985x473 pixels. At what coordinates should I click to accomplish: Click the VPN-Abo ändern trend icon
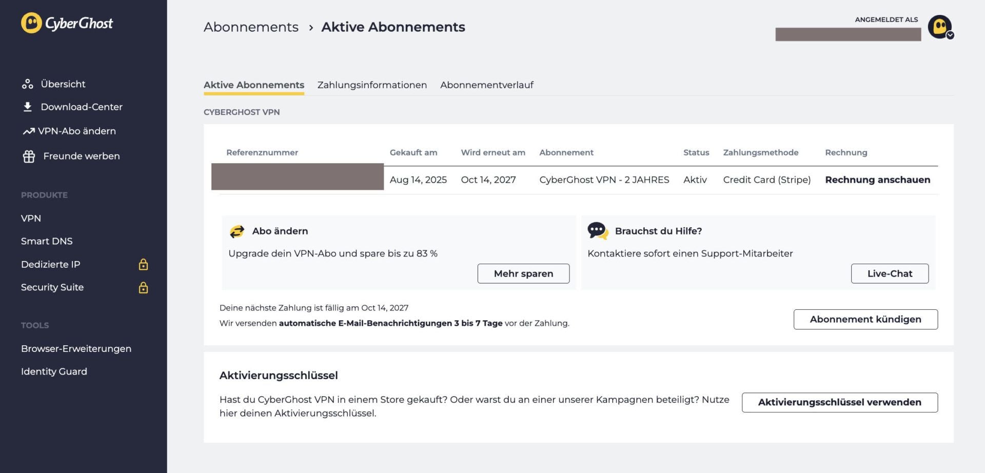click(x=28, y=131)
